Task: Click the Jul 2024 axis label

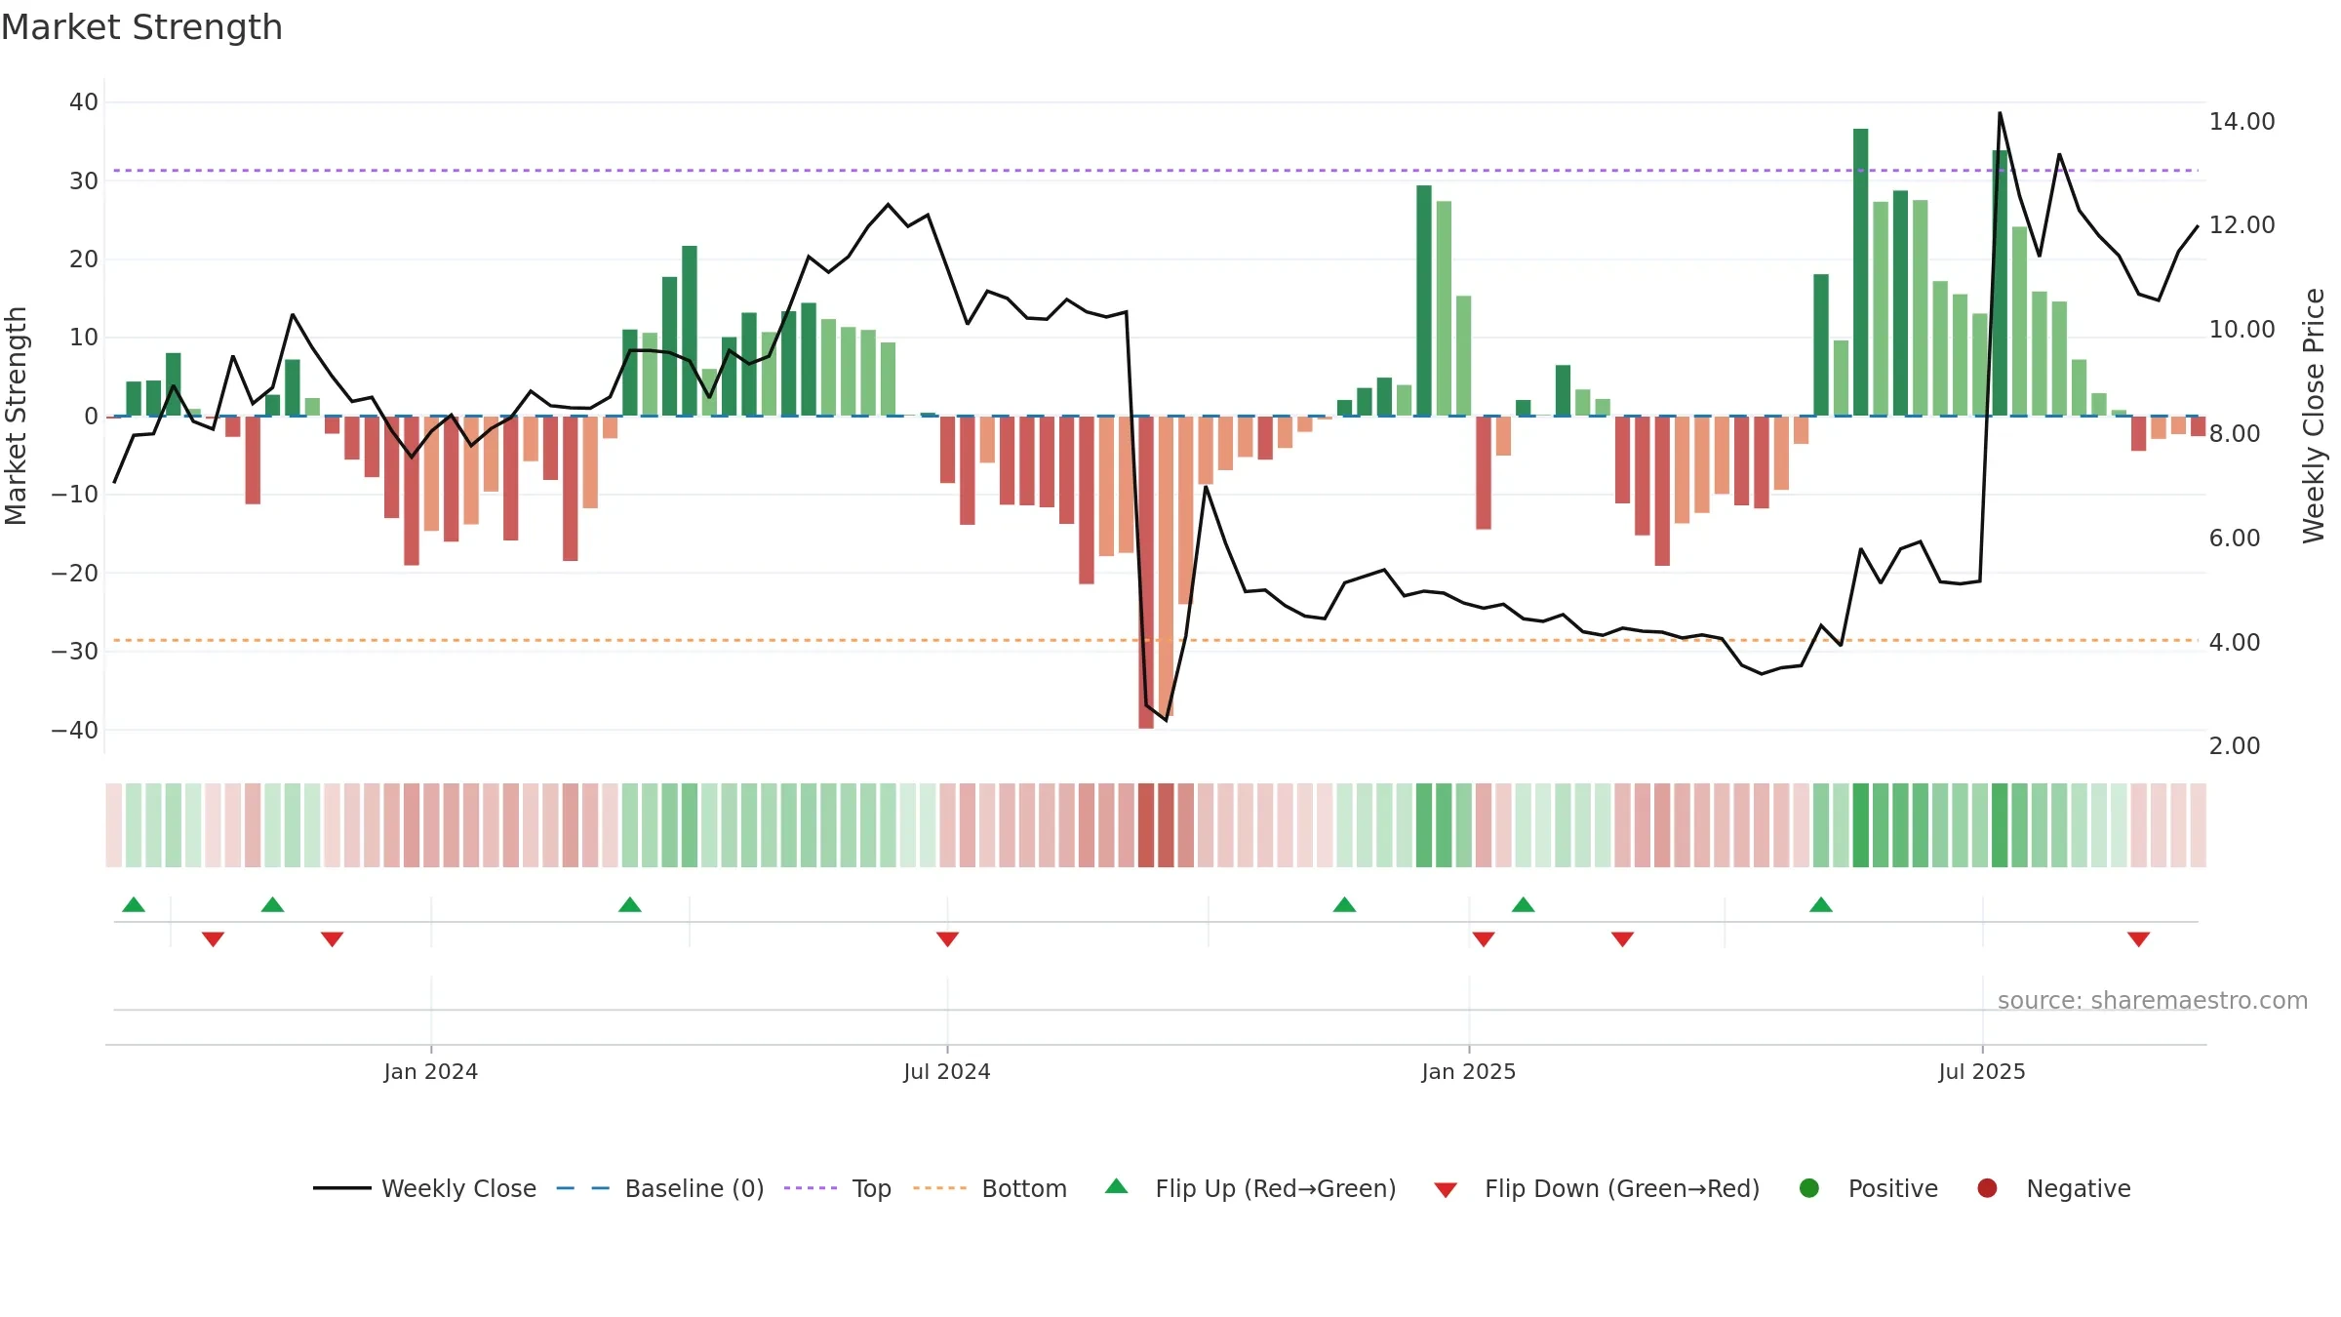Action: click(947, 1071)
